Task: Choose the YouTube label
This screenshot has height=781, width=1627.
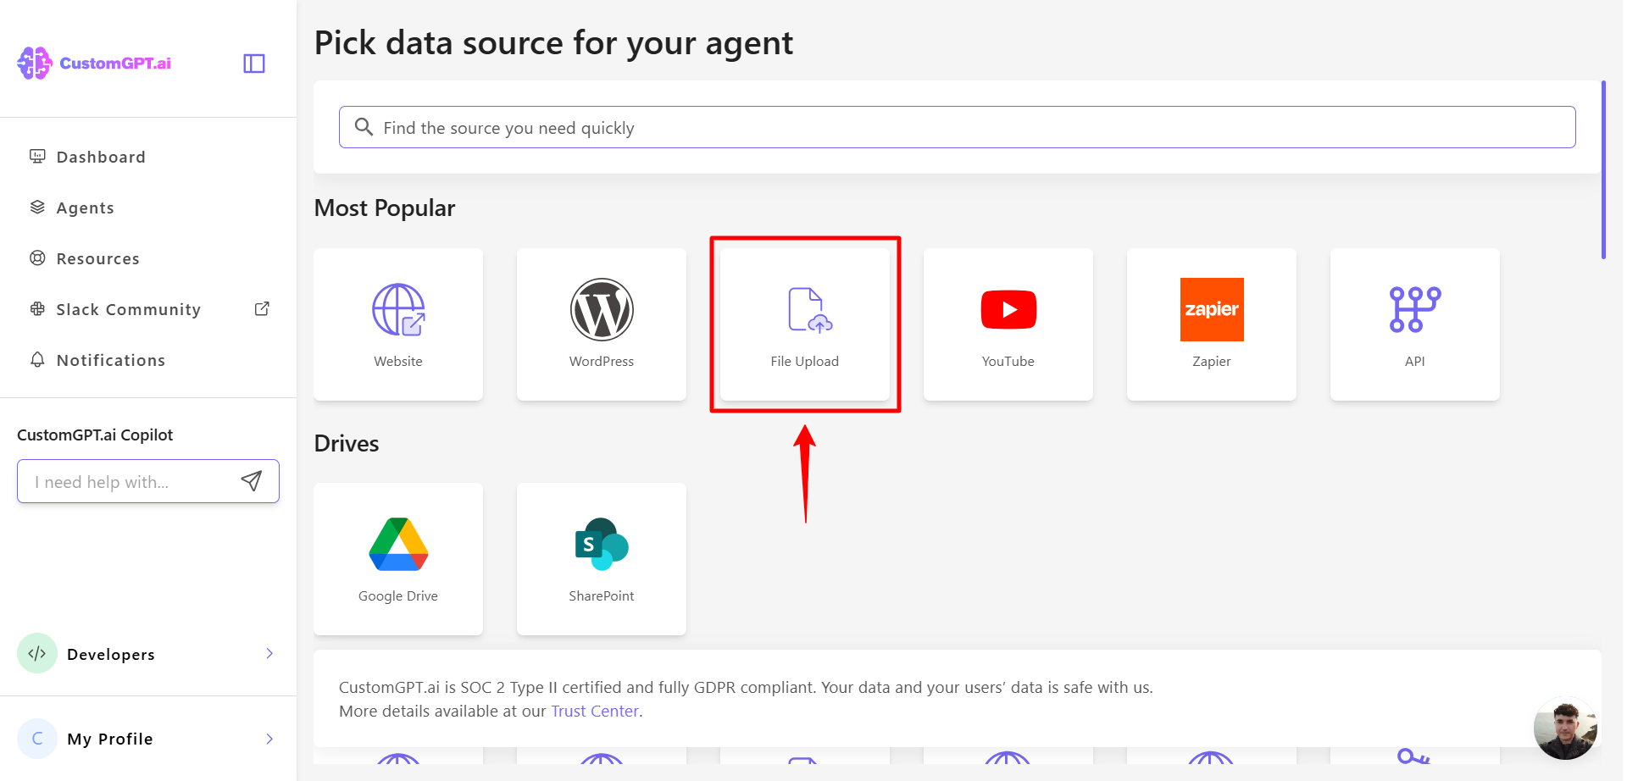Action: click(x=1008, y=361)
